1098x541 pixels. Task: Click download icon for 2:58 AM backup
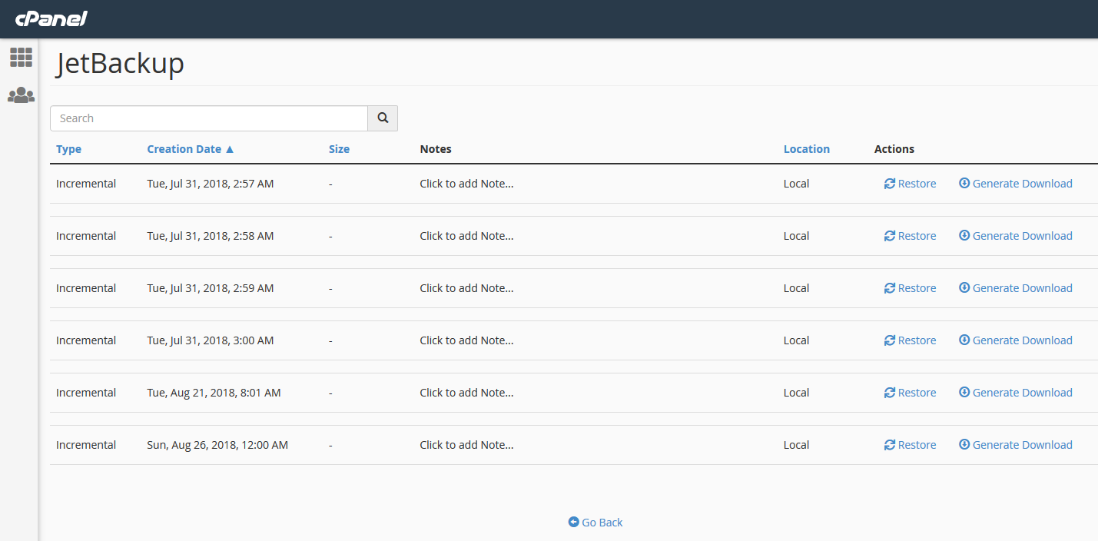click(x=964, y=235)
